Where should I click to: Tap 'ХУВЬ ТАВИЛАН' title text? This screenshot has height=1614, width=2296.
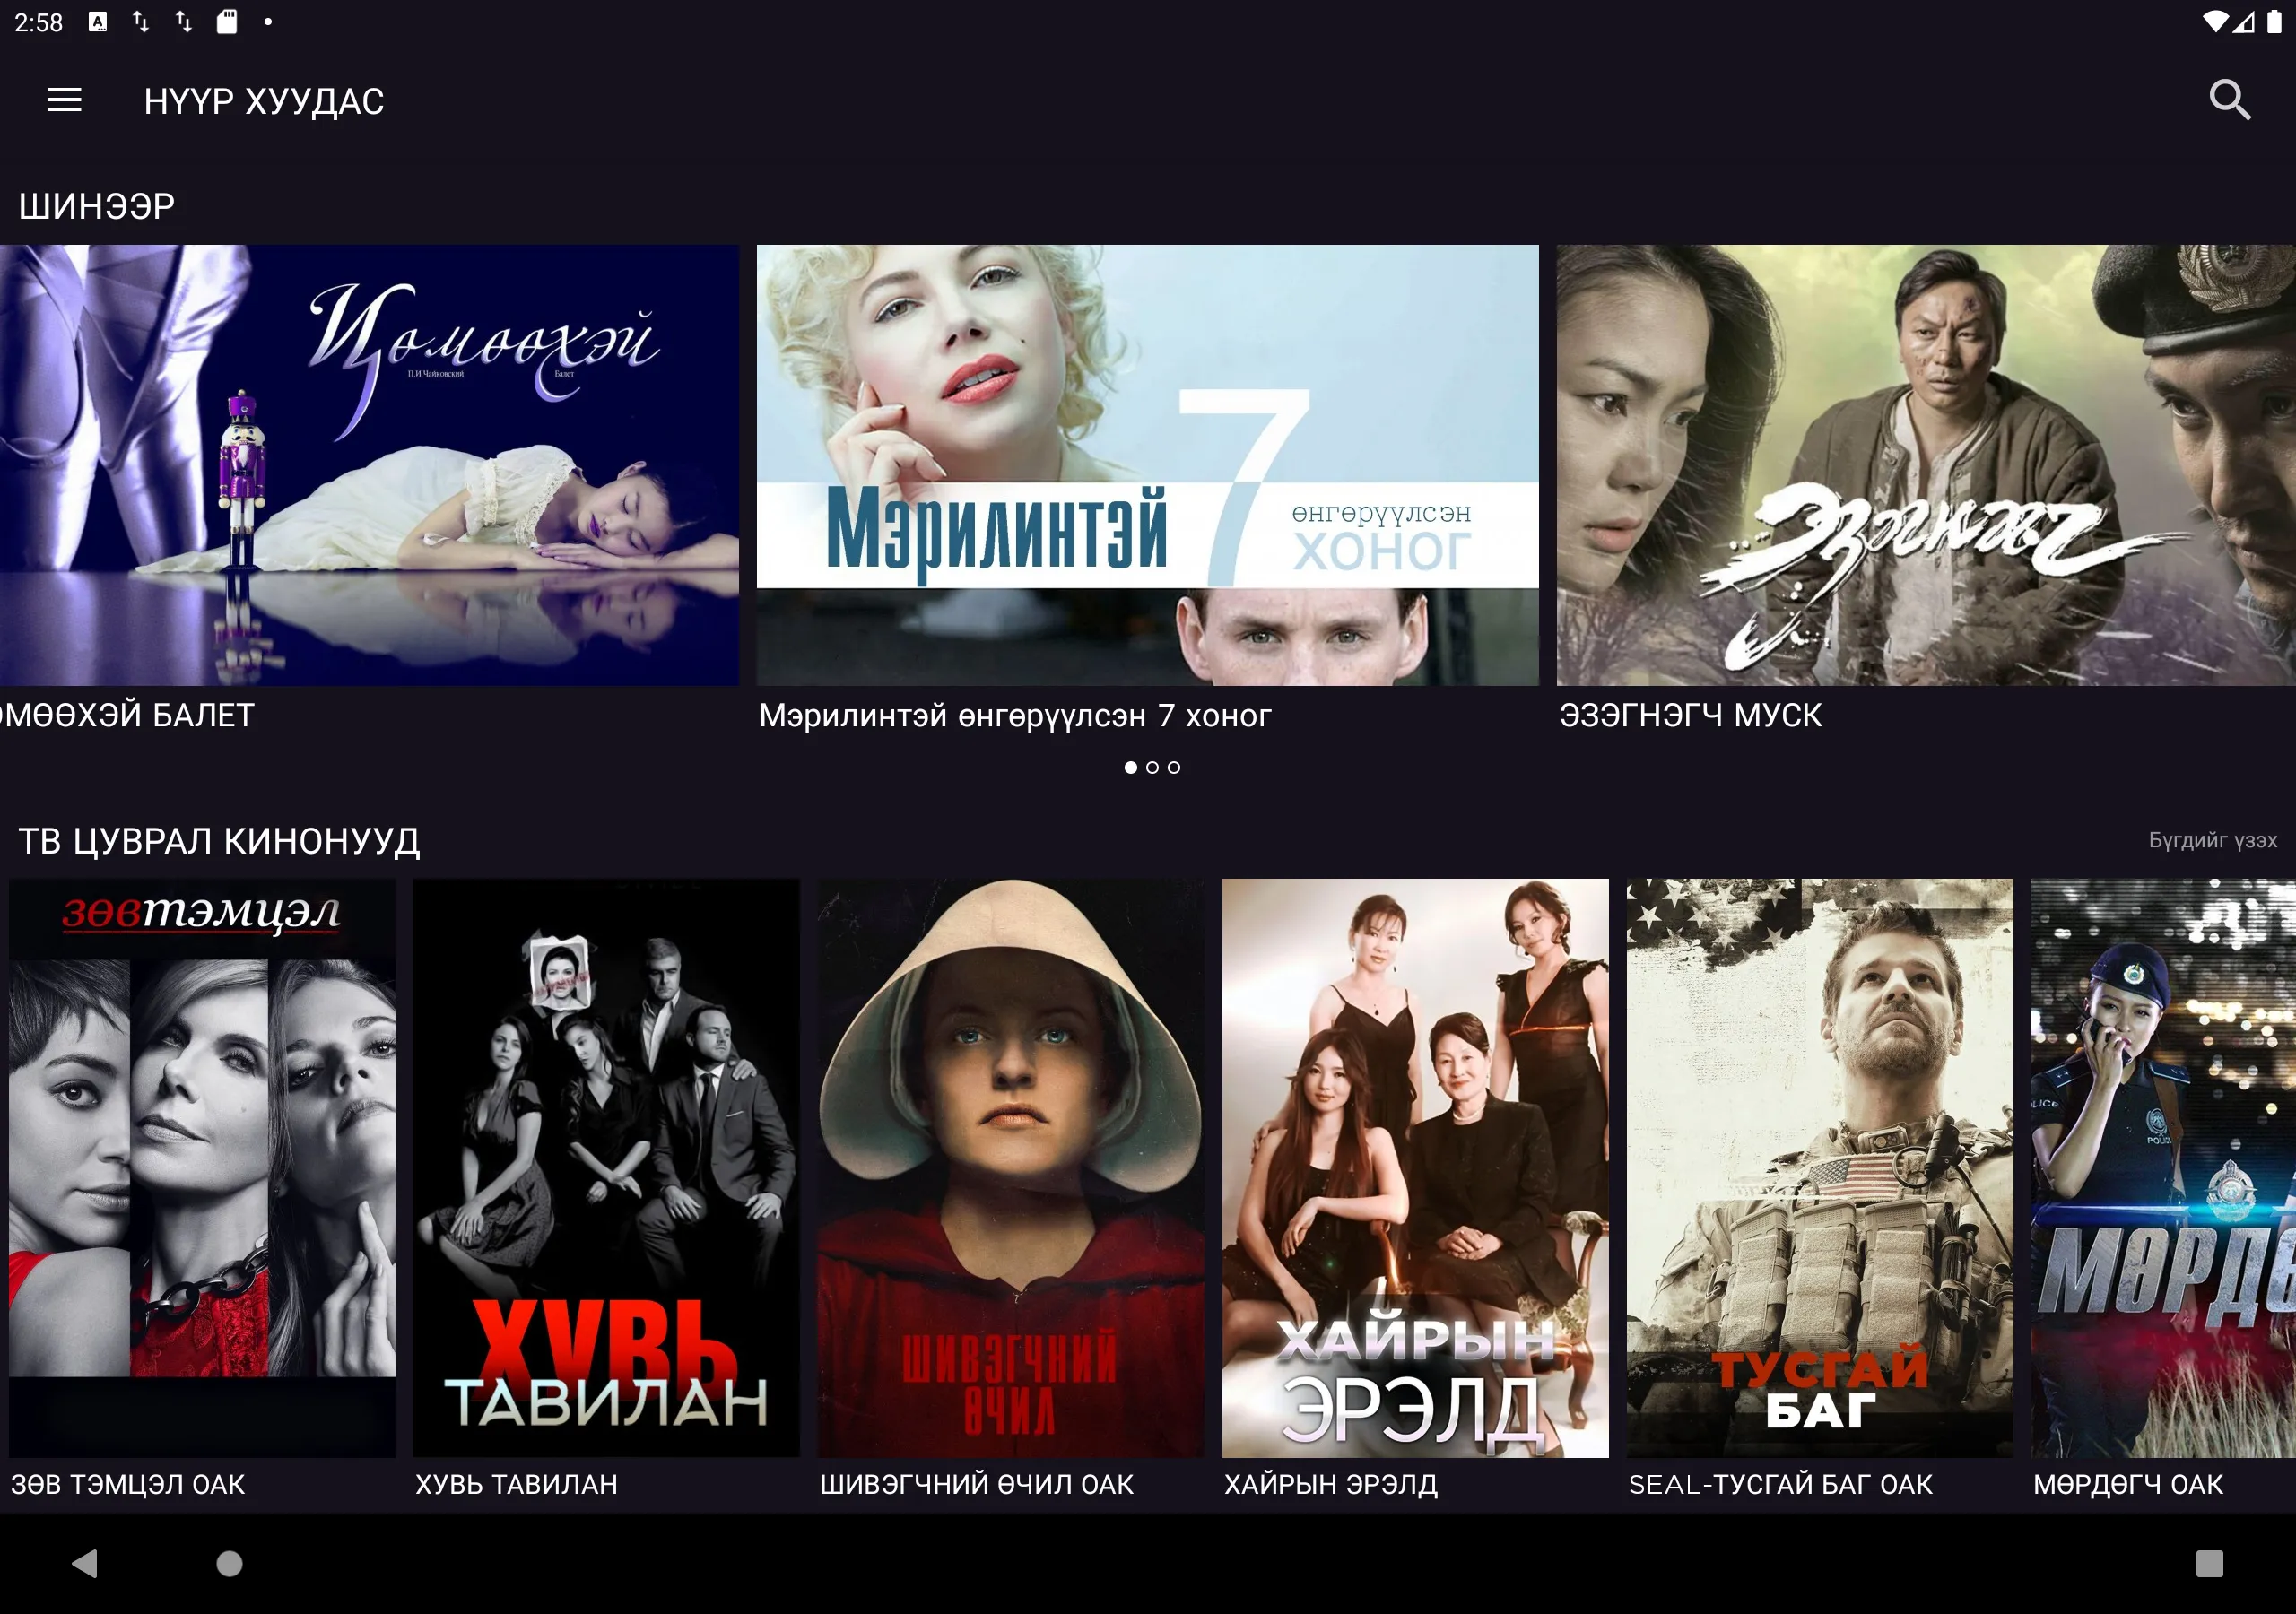tap(516, 1484)
